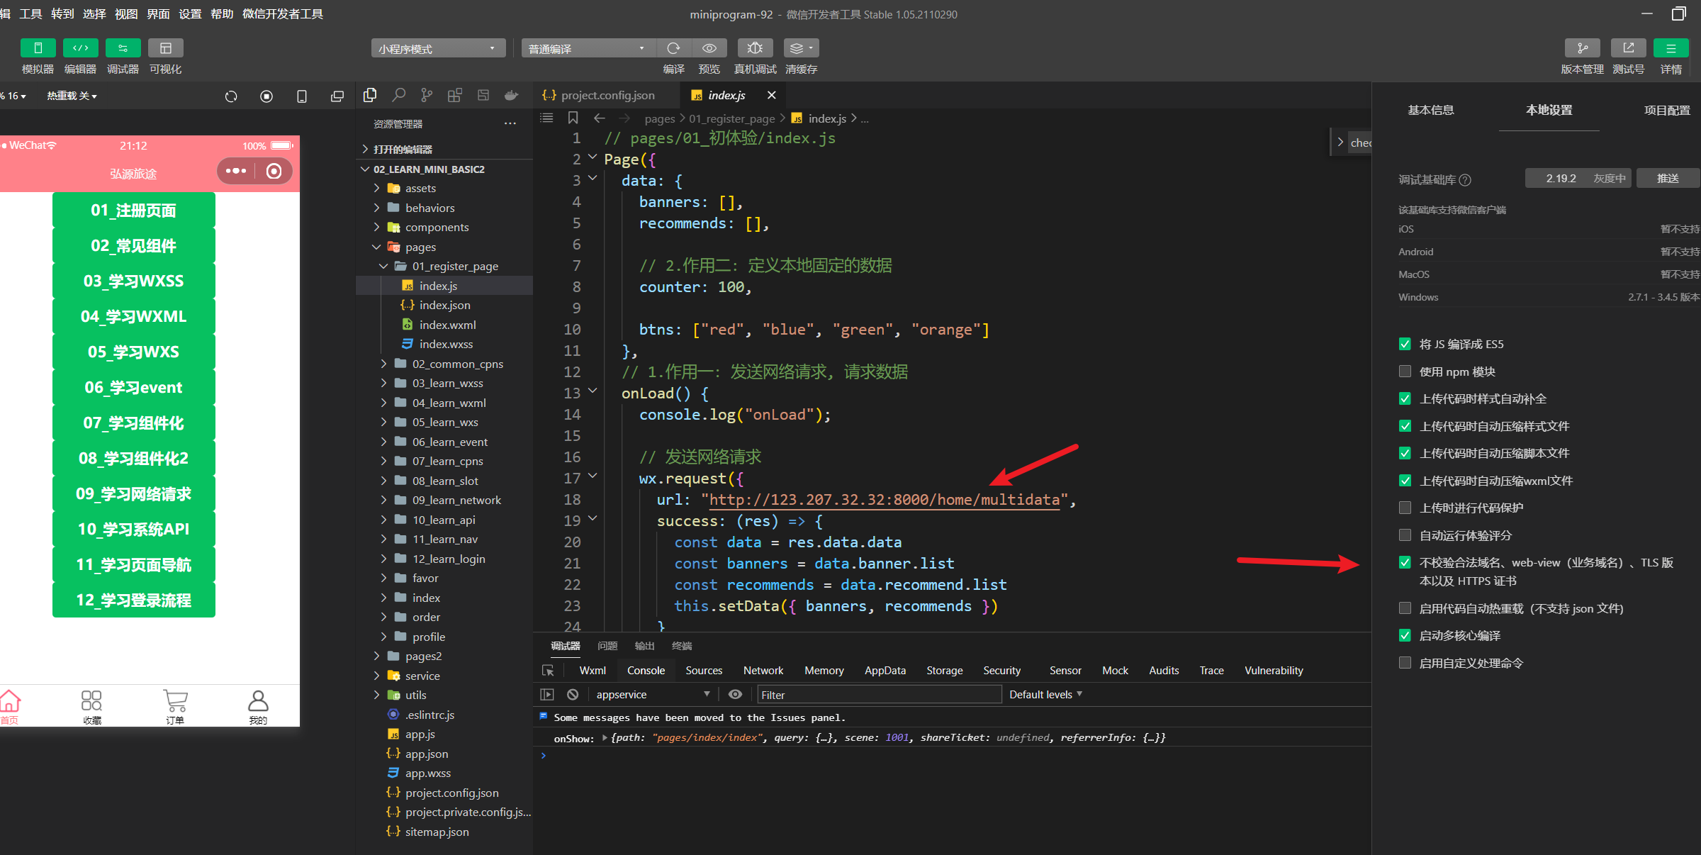This screenshot has height=855, width=1701.
Task: Click the console Filter input field
Action: click(879, 695)
